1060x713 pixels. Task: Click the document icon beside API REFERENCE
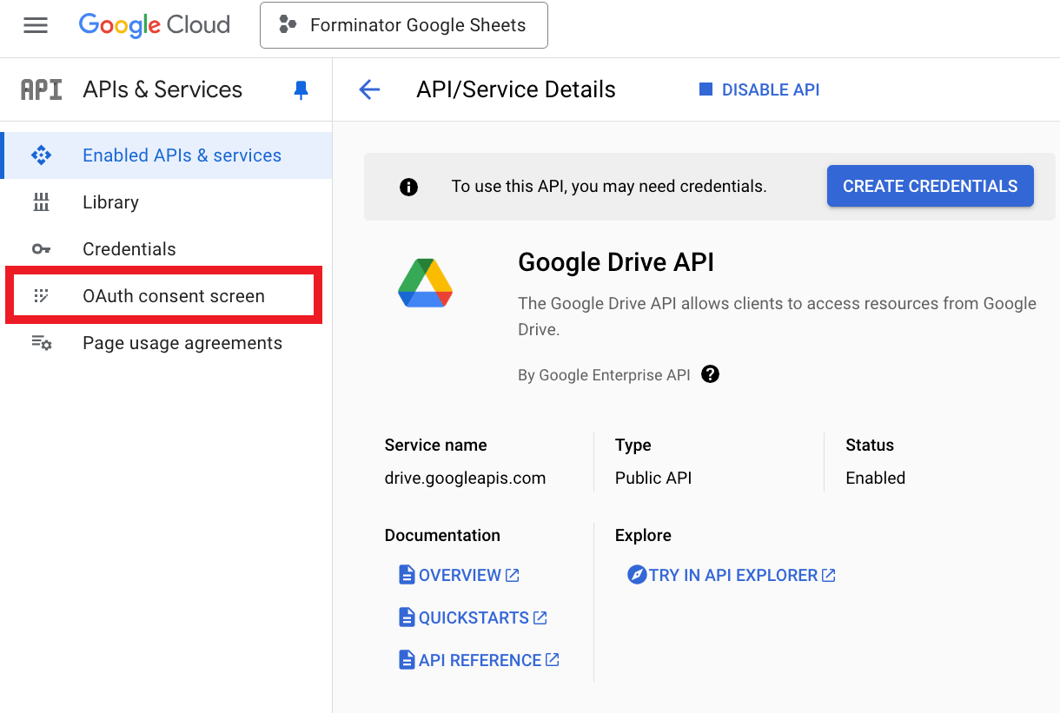tap(407, 660)
